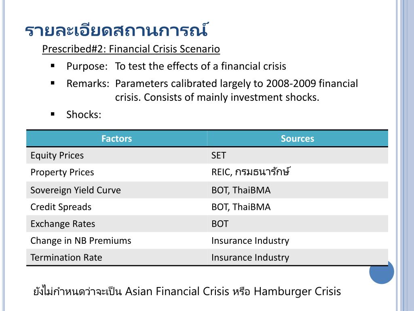Select the Exchange Rates cell
This screenshot has width=414, height=311.
pyautogui.click(x=63, y=224)
